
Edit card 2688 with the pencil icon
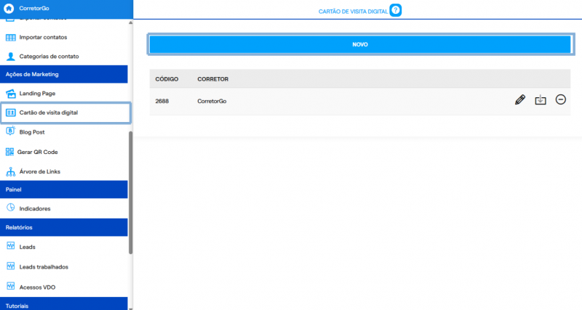[x=520, y=99]
